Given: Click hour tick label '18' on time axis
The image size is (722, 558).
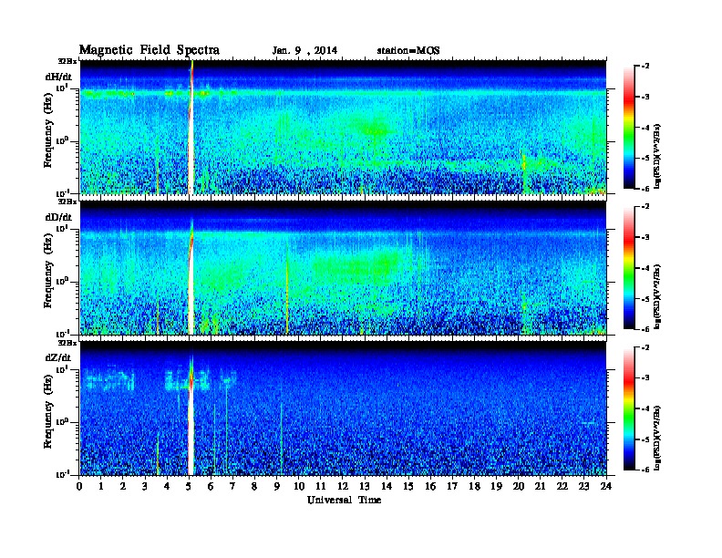Looking at the screenshot, I should point(474,487).
